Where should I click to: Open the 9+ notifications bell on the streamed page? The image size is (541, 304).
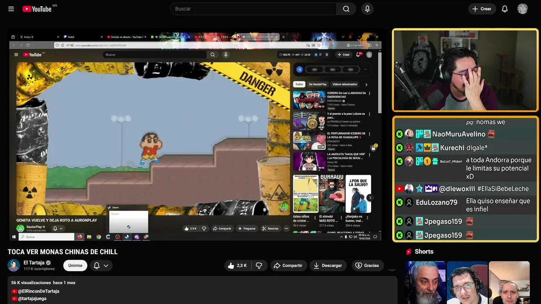[x=359, y=54]
